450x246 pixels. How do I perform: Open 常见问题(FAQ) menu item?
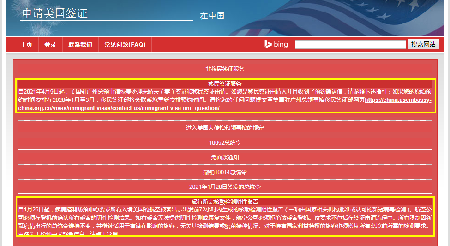tap(125, 44)
